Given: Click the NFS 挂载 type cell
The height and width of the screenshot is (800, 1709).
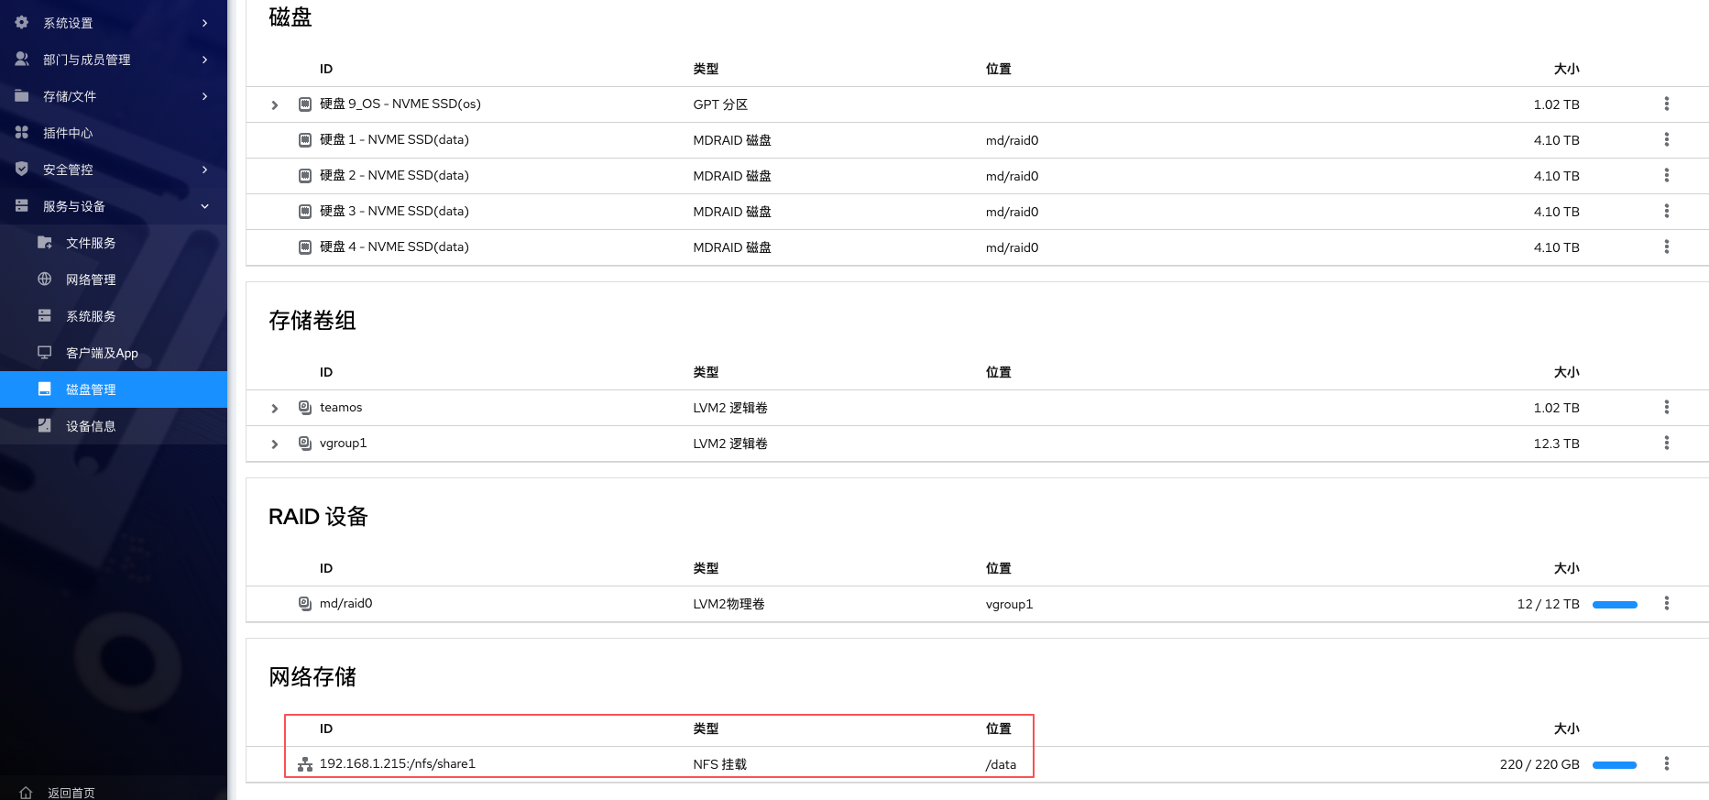Looking at the screenshot, I should tap(719, 764).
